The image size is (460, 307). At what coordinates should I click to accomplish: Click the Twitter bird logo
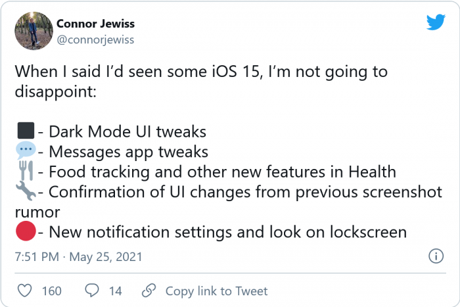point(436,22)
